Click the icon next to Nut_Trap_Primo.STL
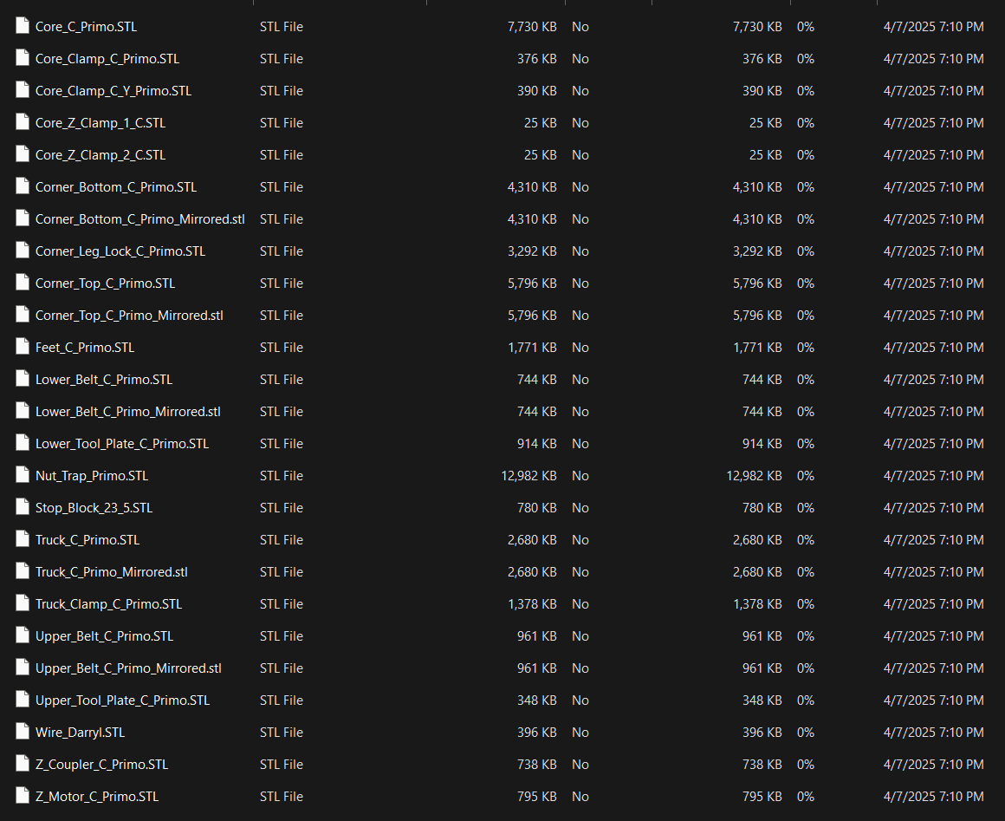 click(23, 475)
